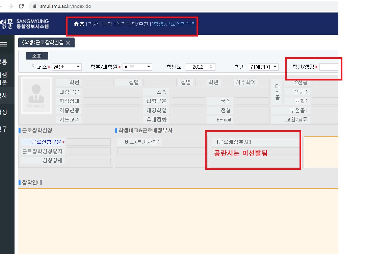Click the padlock icon in the address bar
Image resolution: width=389 pixels, height=254 pixels.
click(34, 6)
